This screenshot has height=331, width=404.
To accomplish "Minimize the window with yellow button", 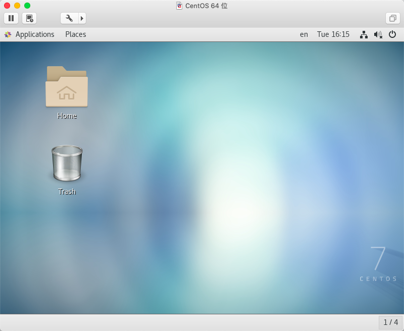I will (17, 6).
